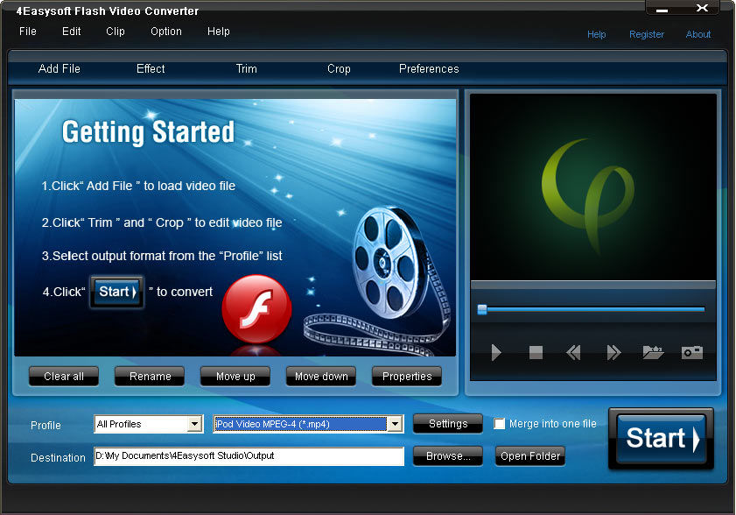
Task: Click Add File in the toolbar
Action: point(60,68)
